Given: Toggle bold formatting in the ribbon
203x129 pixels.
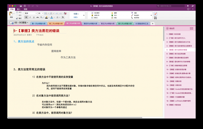Looking at the screenshot, I should [x=26, y=17].
